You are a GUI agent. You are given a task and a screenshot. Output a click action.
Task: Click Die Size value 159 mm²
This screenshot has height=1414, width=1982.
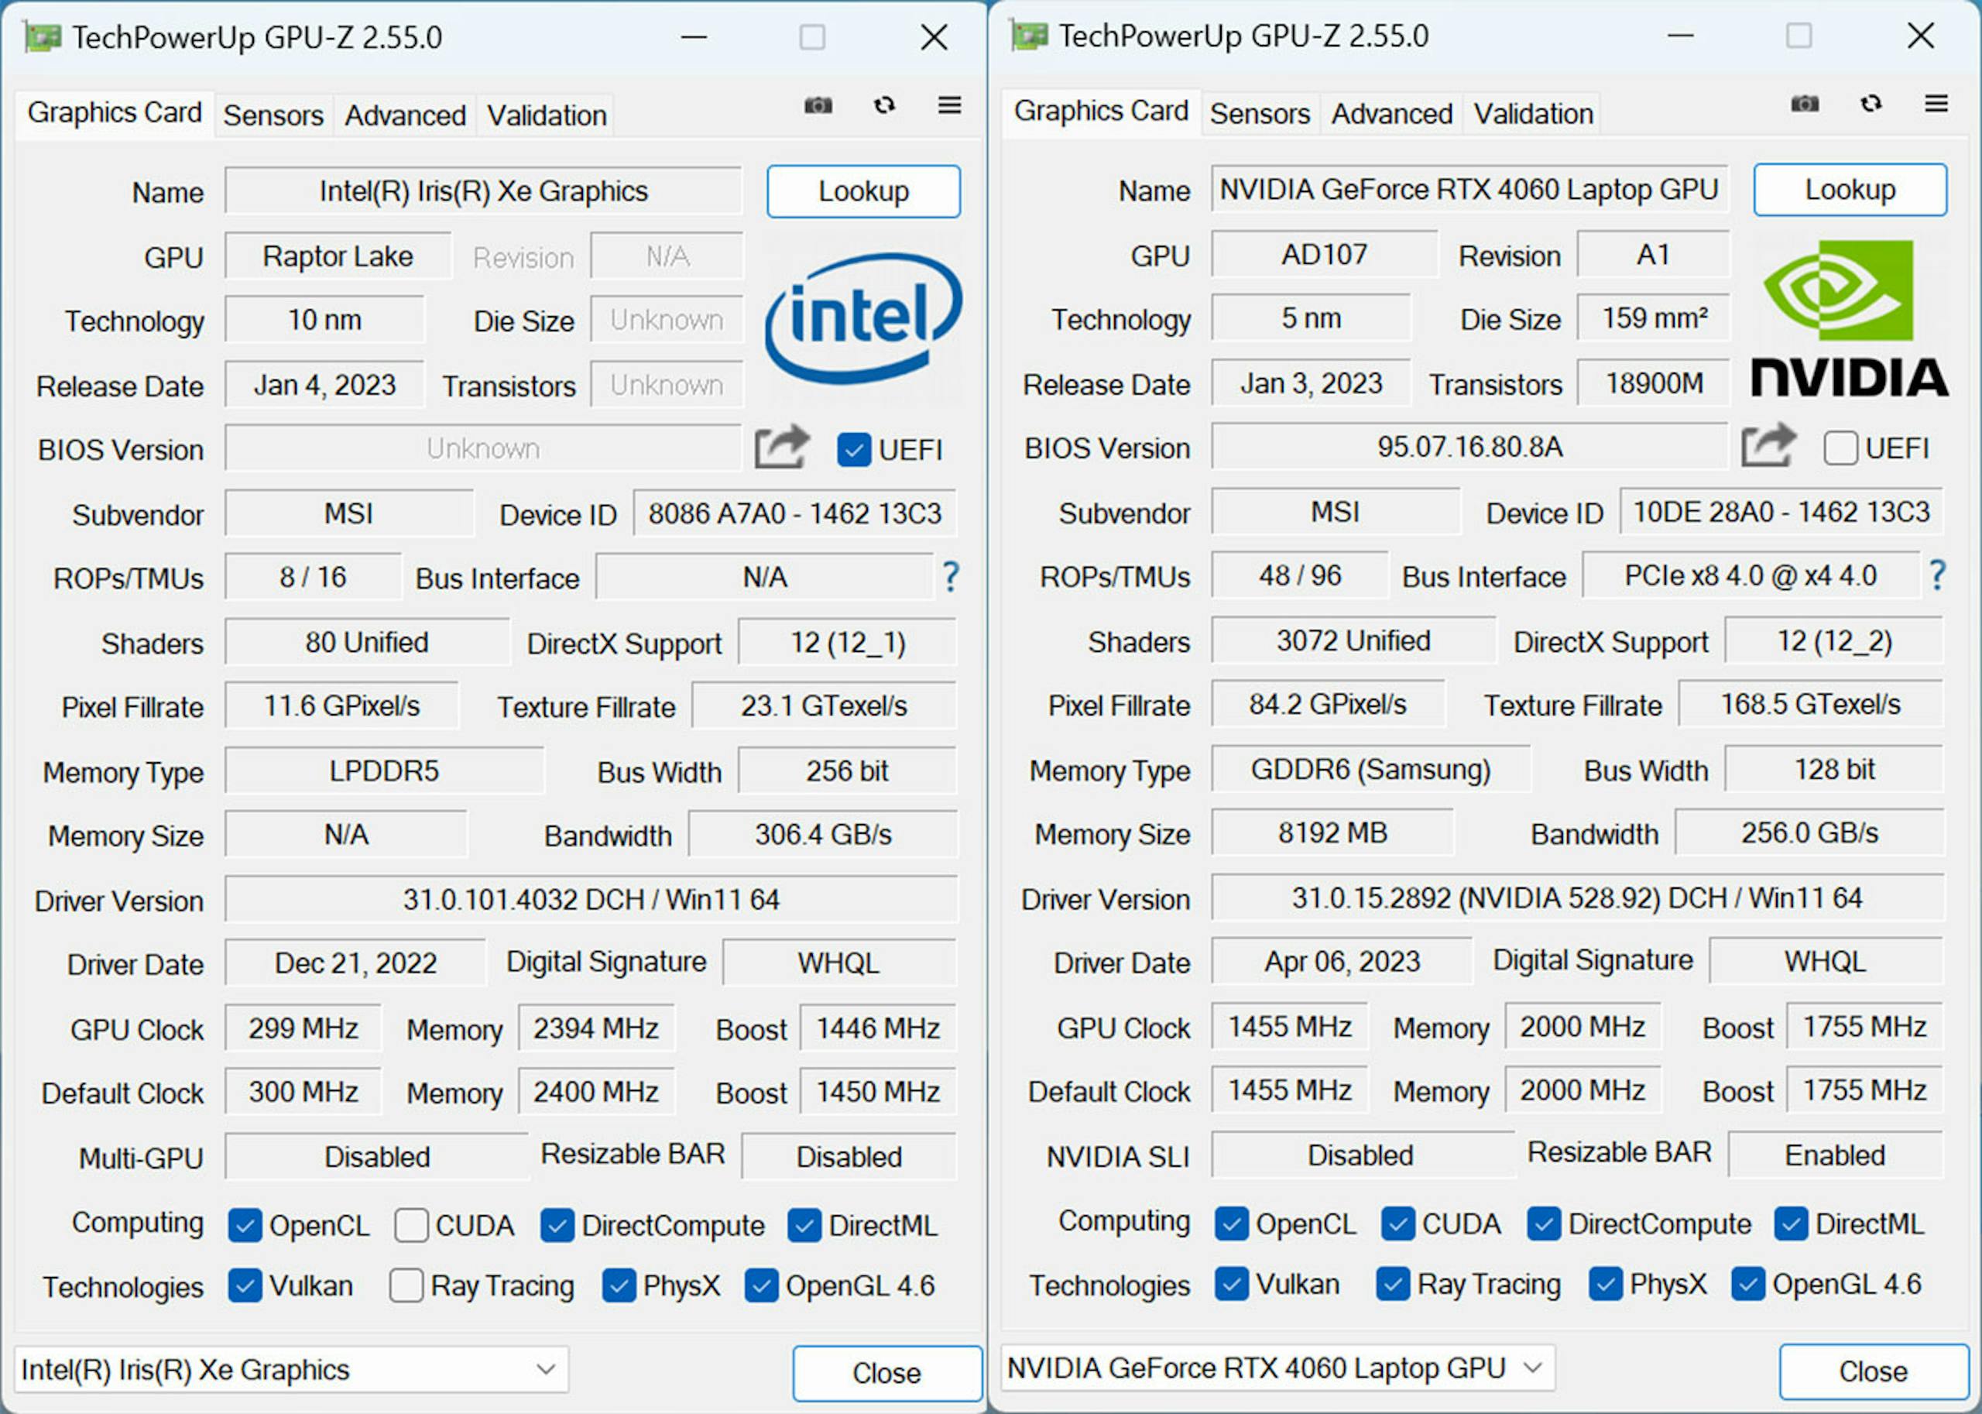pyautogui.click(x=1654, y=317)
